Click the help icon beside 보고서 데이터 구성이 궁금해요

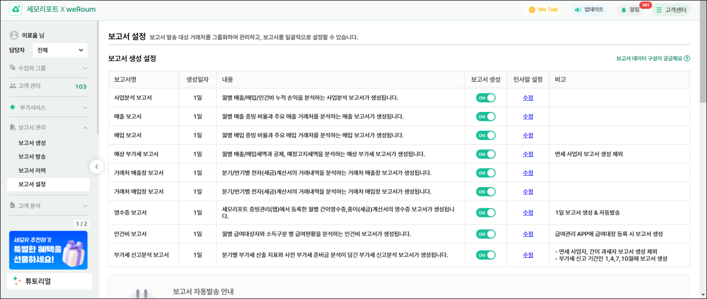tap(687, 58)
